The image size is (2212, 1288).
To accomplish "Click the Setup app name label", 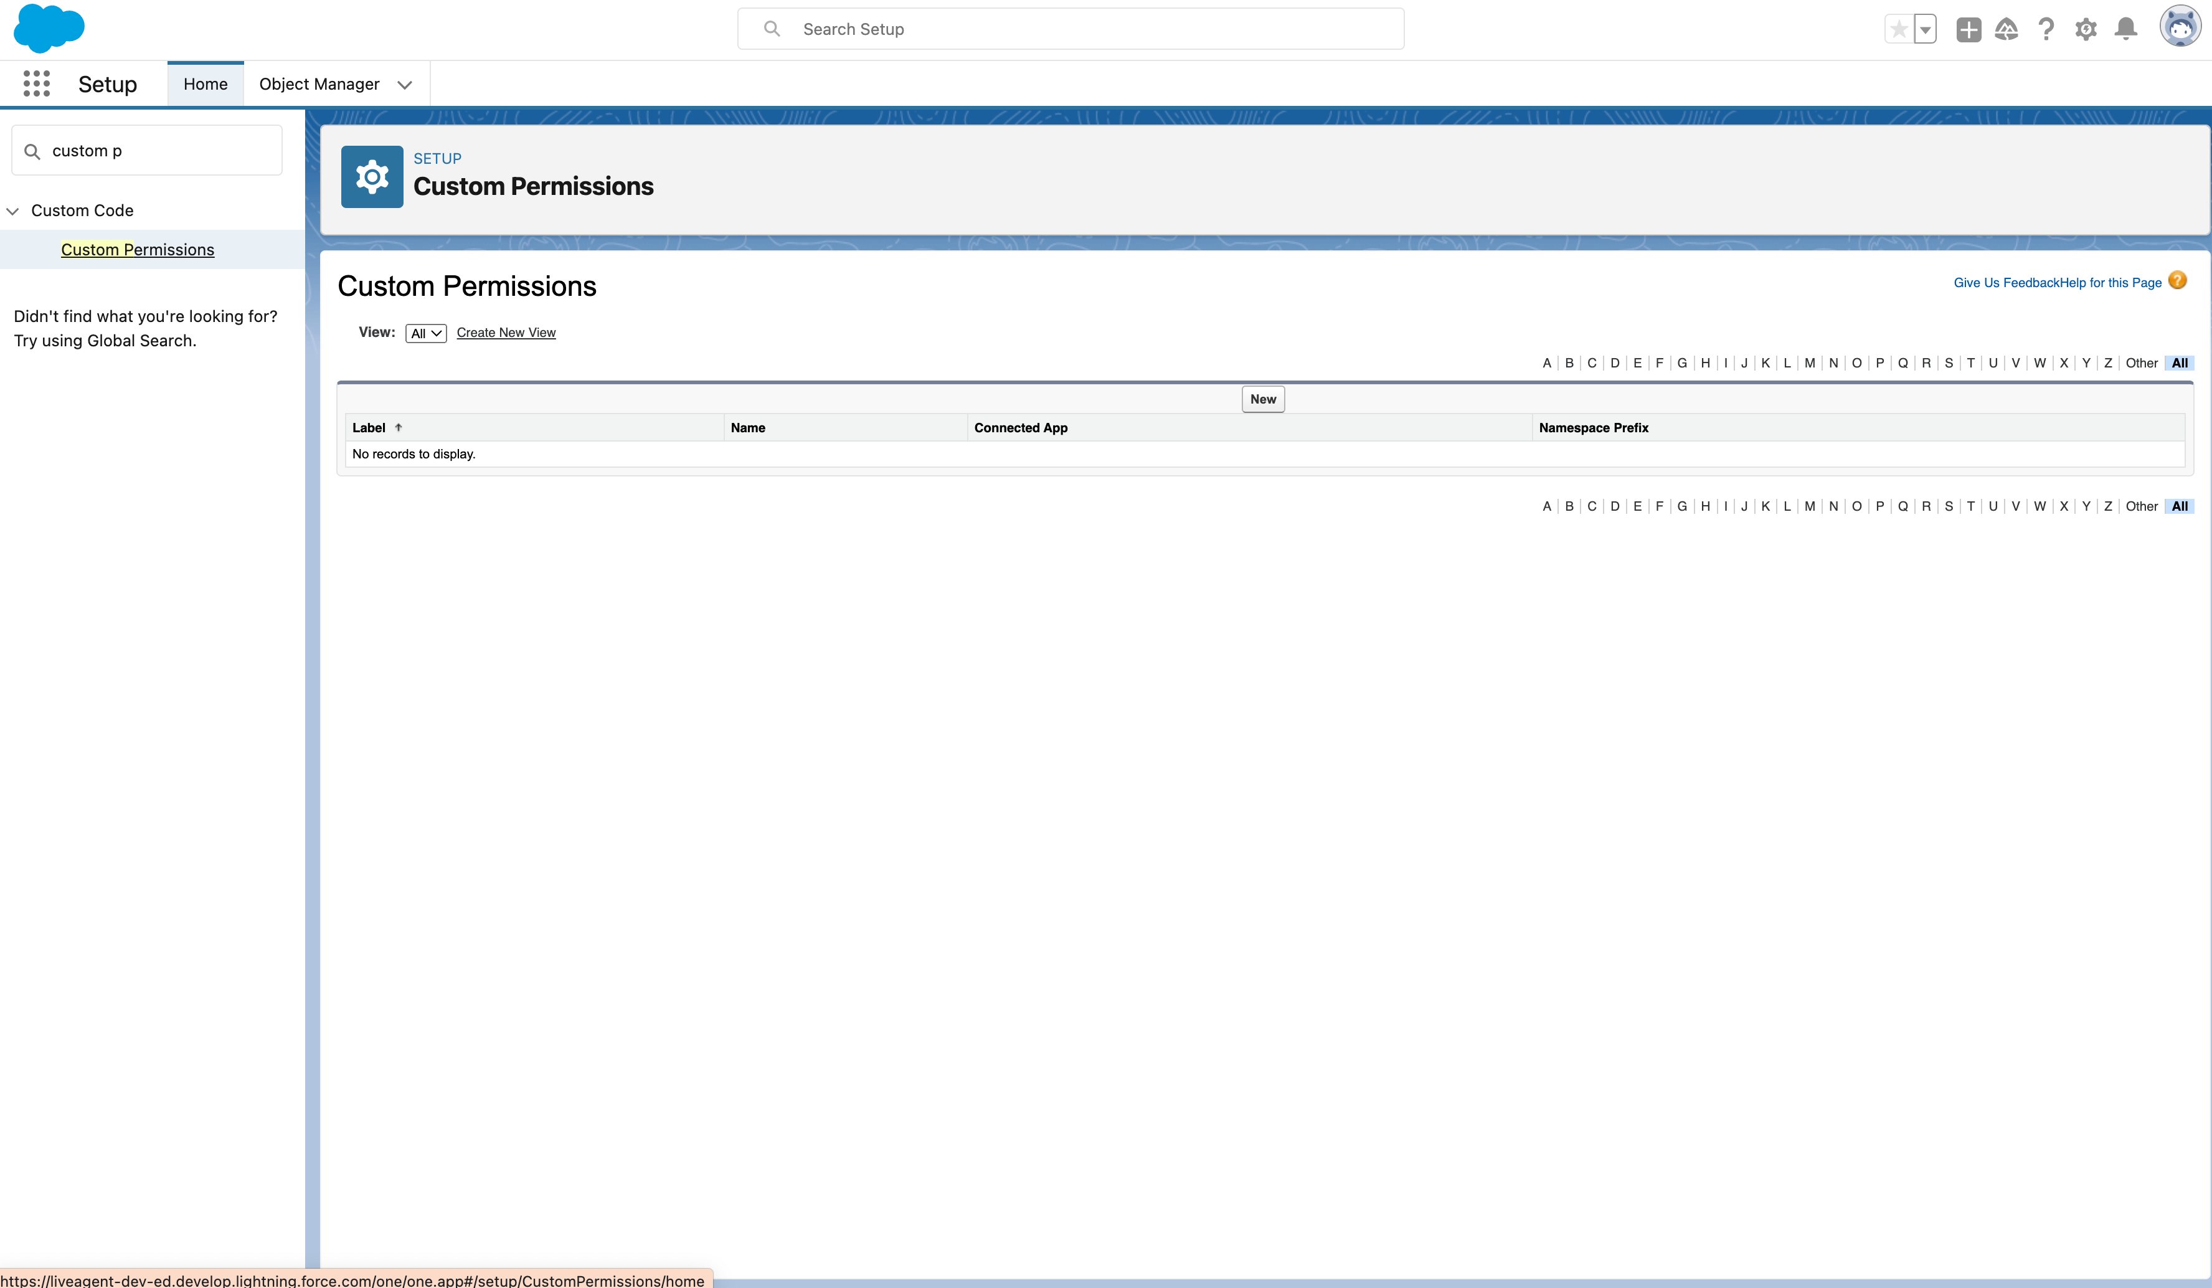I will 108,84.
